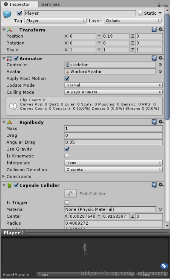Expand the Constraints section
This screenshot has height=279, width=170.
click(4, 176)
